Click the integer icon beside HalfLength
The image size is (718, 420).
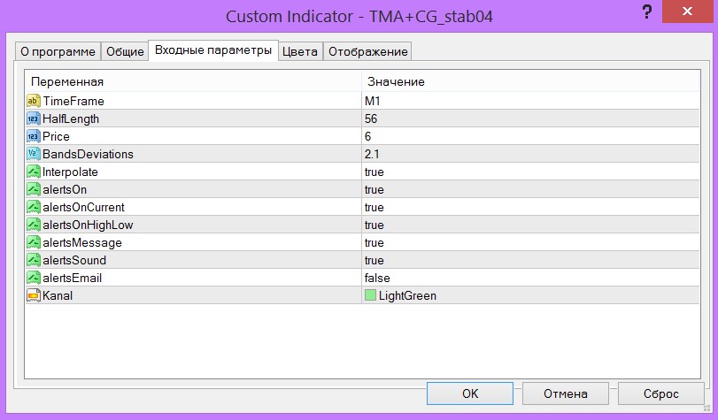coord(34,118)
